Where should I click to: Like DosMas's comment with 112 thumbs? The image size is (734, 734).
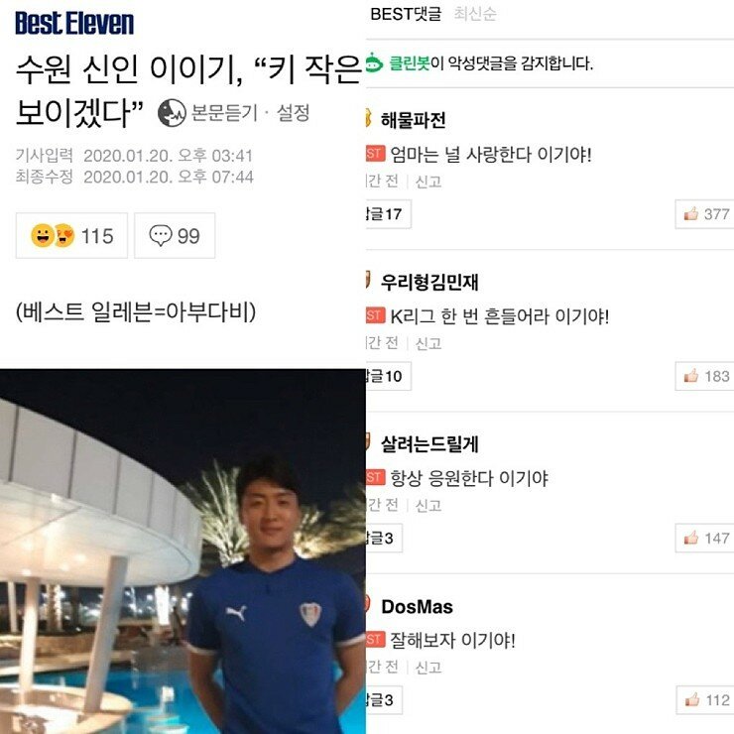[x=705, y=700]
